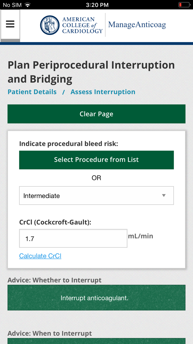Click the Interrupt anticoagulant advice banner
The image size is (193, 344).
pos(96,298)
